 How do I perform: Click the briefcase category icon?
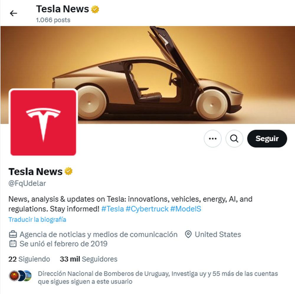point(13,234)
